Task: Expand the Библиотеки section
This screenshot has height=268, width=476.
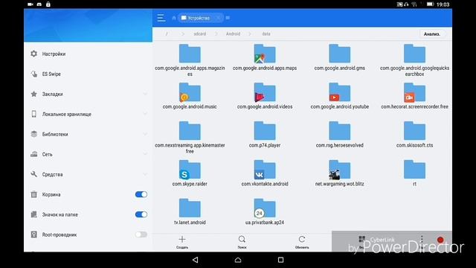Action: pyautogui.click(x=88, y=134)
